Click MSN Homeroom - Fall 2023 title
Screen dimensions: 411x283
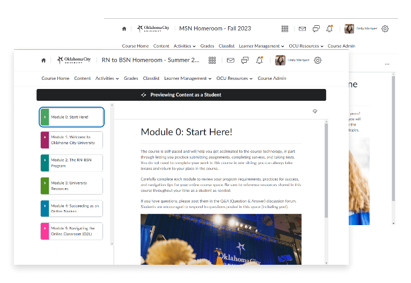tap(215, 28)
